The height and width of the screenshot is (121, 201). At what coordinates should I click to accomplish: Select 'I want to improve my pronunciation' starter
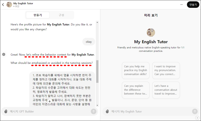(166, 70)
